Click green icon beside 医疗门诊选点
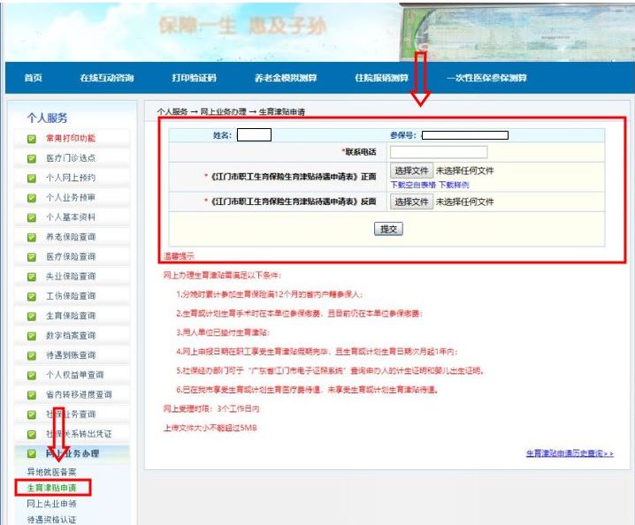This screenshot has height=525, width=635. tap(32, 159)
